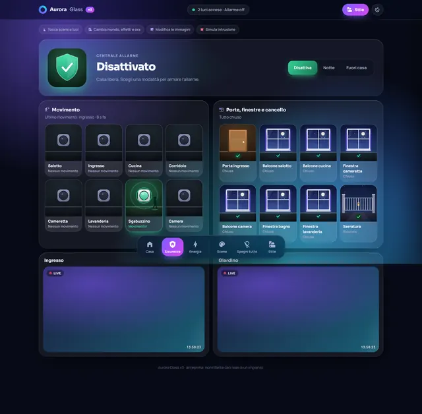The height and width of the screenshot is (414, 422).
Task: Toggle dark mode moon icon
Action: (377, 10)
